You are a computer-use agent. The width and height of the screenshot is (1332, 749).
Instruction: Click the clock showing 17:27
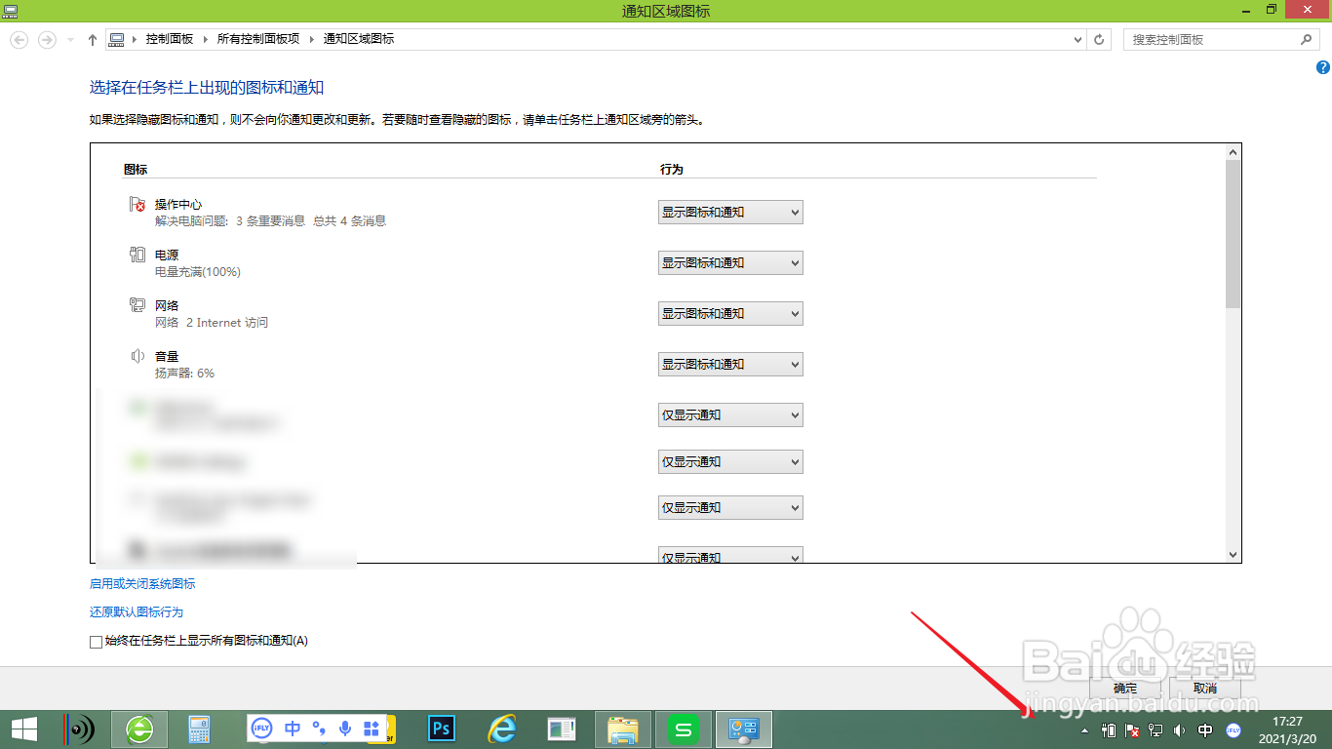click(1287, 722)
